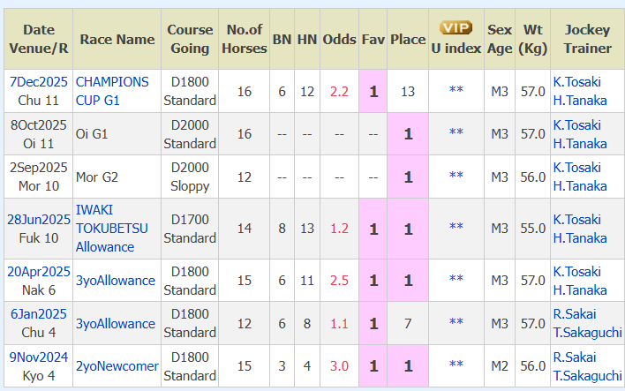
Task: Open the 2yoNewcomer race link
Action: point(117,366)
